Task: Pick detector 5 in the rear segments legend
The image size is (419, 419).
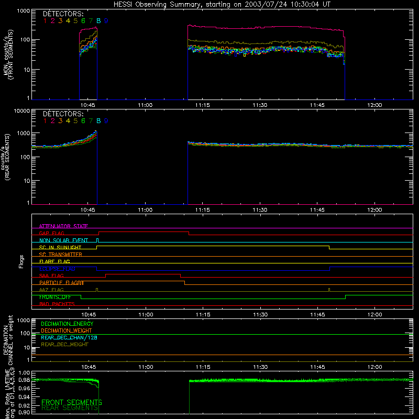Action: (75, 121)
